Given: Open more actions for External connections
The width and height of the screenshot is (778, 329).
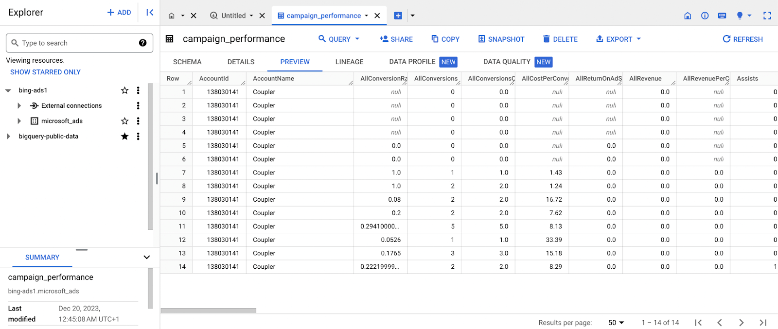Looking at the screenshot, I should (x=138, y=105).
